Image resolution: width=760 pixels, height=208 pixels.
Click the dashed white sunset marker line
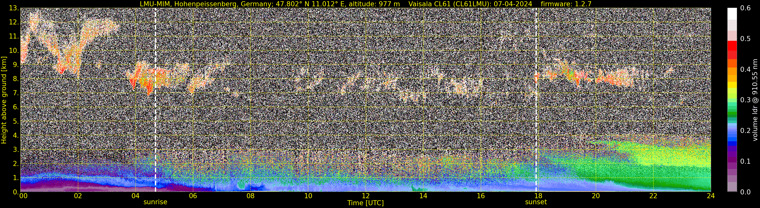coord(536,100)
